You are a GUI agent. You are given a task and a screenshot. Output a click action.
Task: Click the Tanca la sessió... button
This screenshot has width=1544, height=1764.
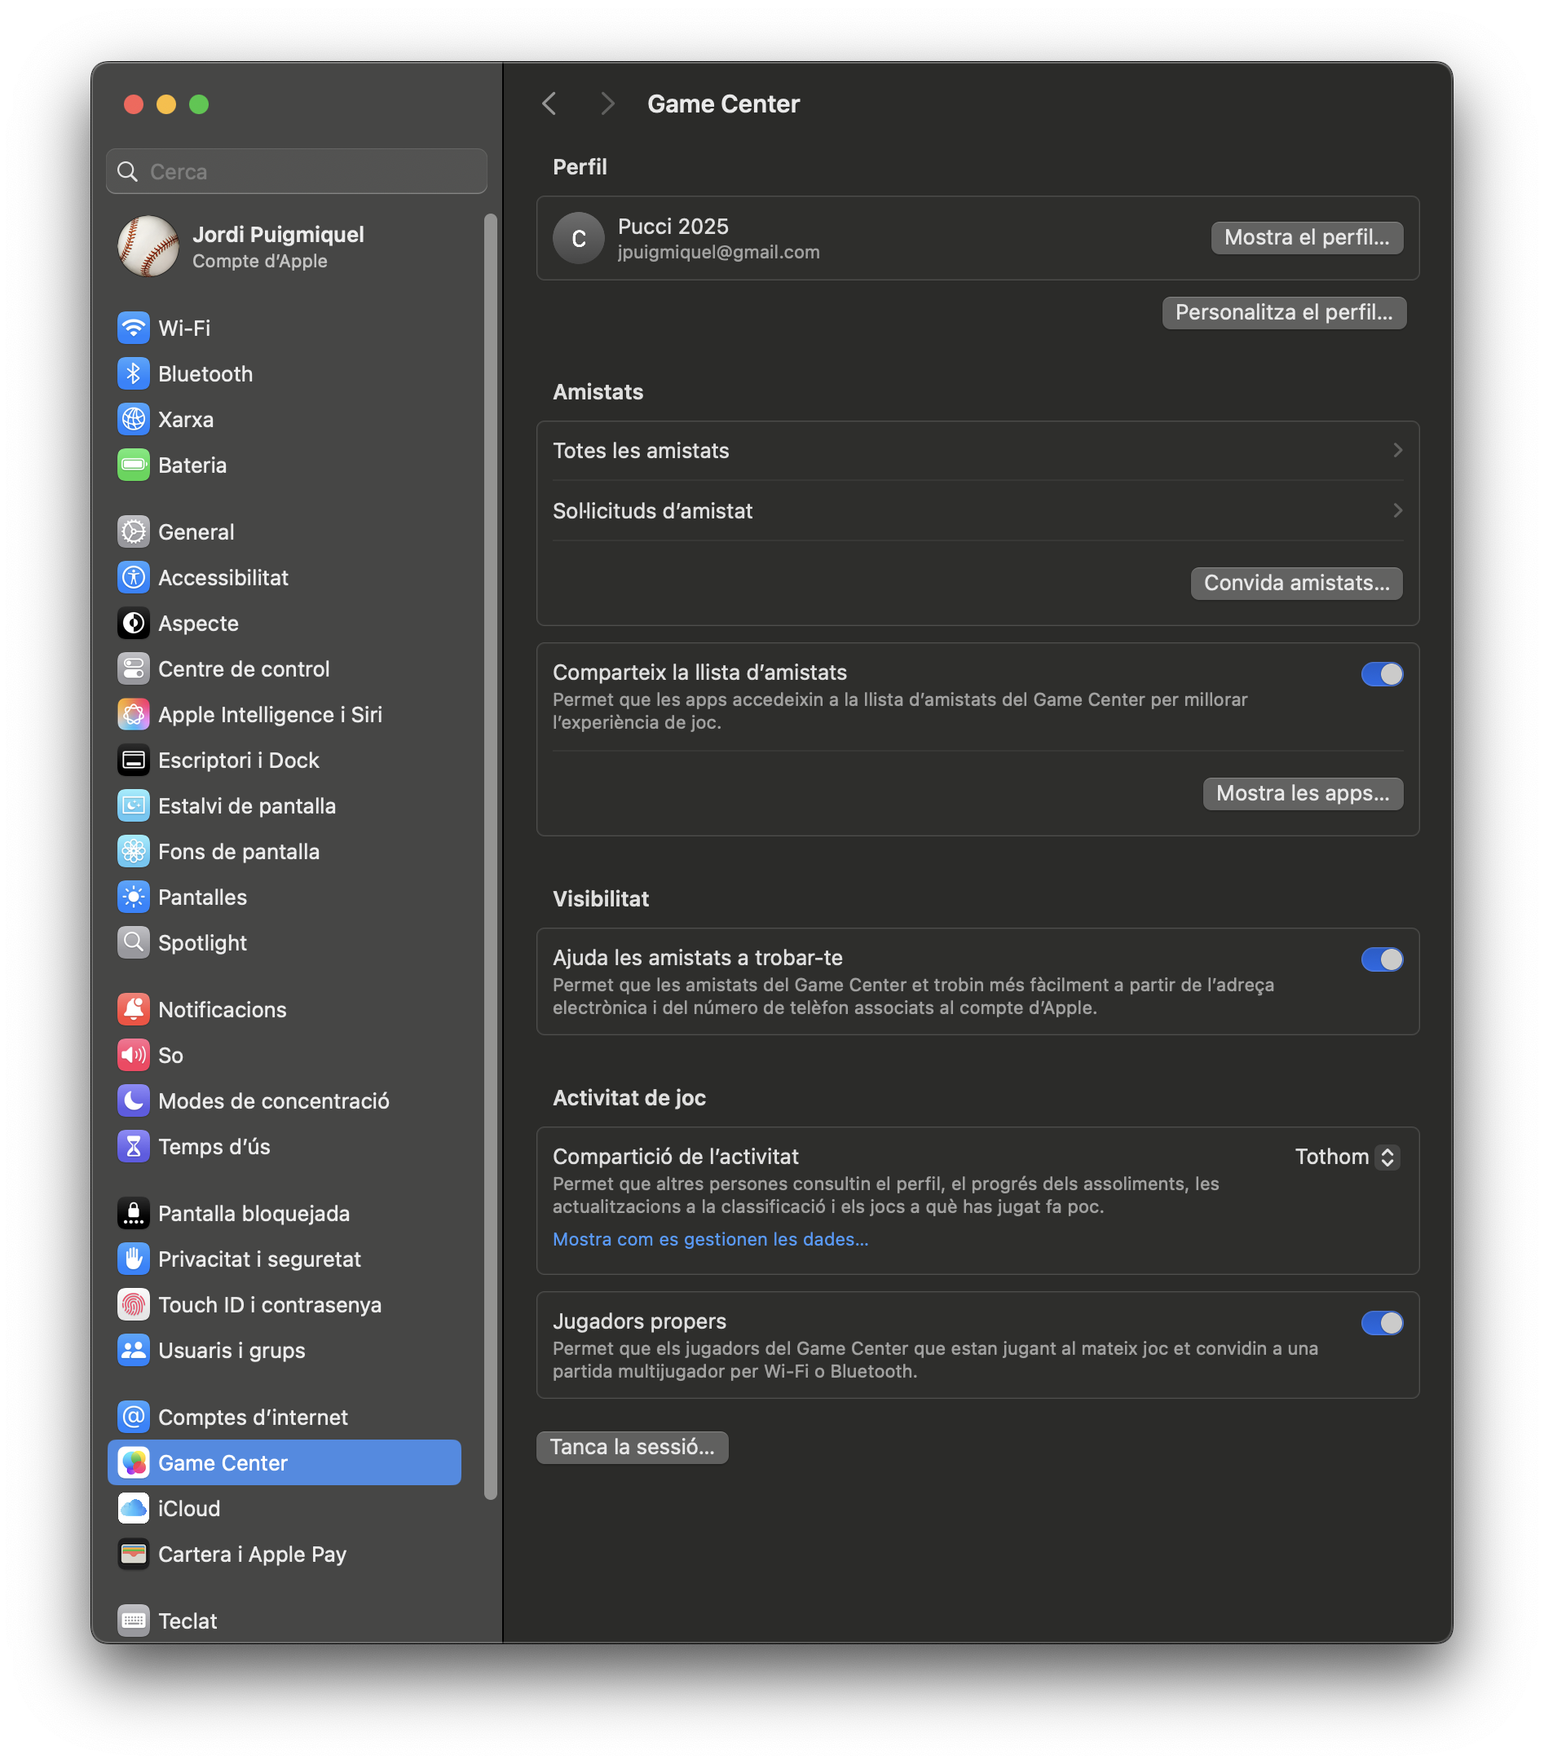[x=633, y=1447]
